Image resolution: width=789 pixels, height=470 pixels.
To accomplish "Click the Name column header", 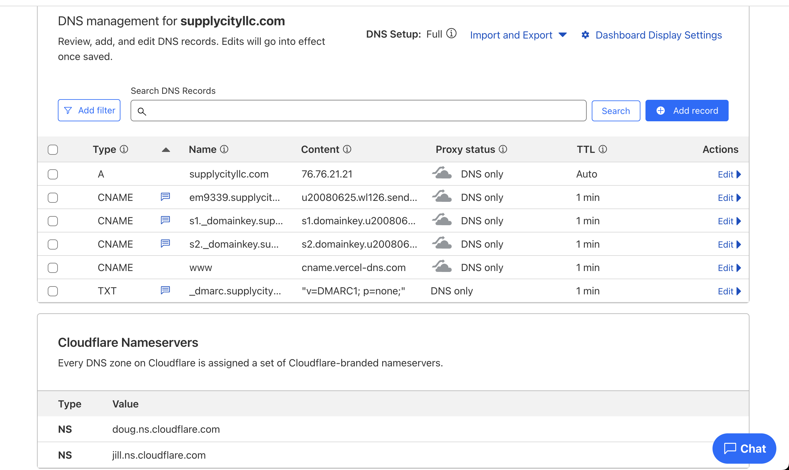I will [x=203, y=149].
